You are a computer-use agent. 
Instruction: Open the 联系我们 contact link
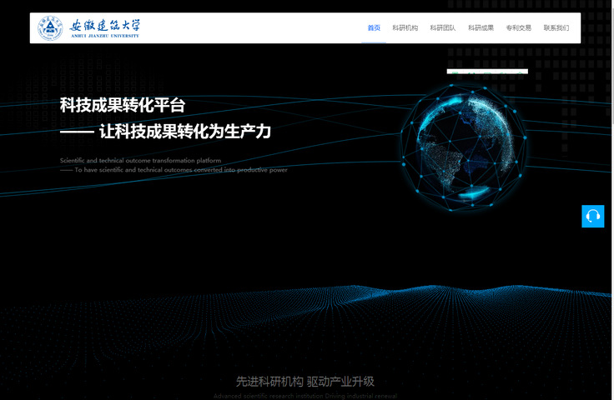click(x=556, y=27)
